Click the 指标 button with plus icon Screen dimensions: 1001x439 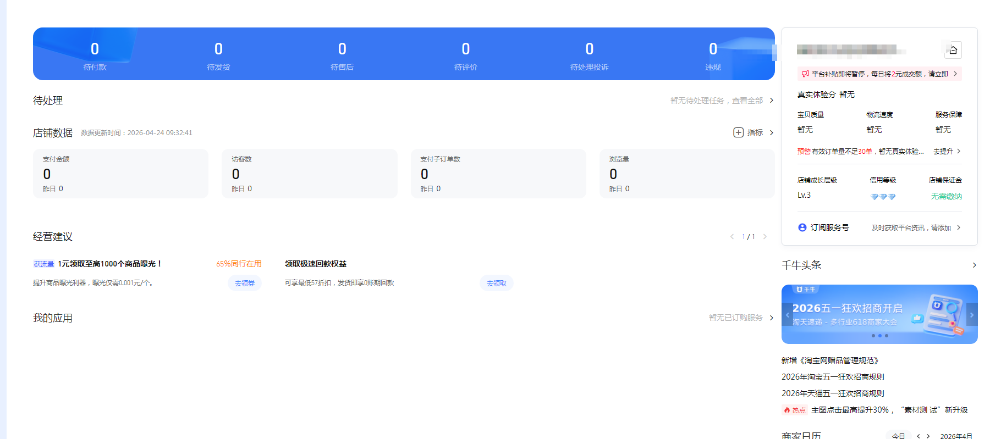coord(749,132)
